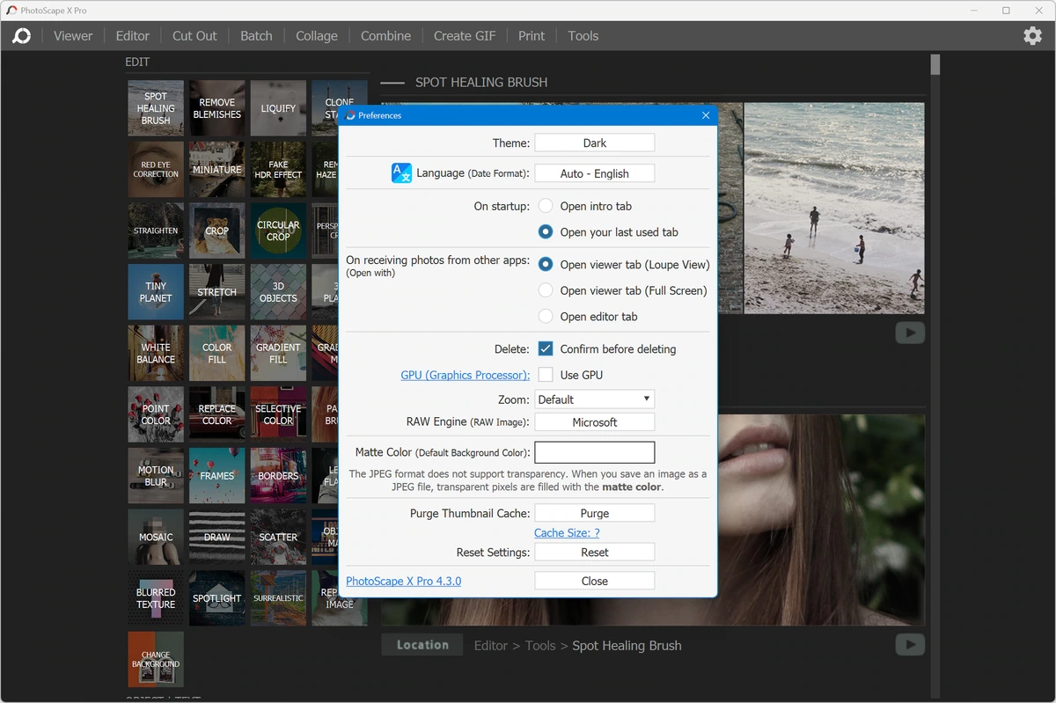The height and width of the screenshot is (703, 1056).
Task: Switch to the Viewer tab
Action: (x=73, y=36)
